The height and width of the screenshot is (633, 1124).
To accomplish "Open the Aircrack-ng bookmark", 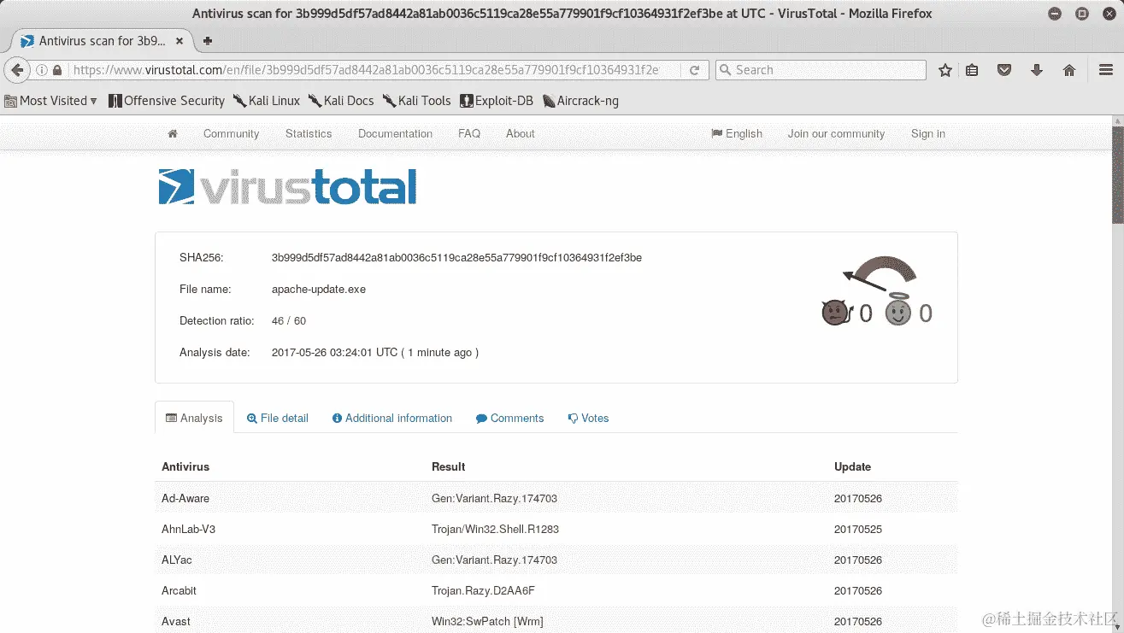I will pos(580,101).
